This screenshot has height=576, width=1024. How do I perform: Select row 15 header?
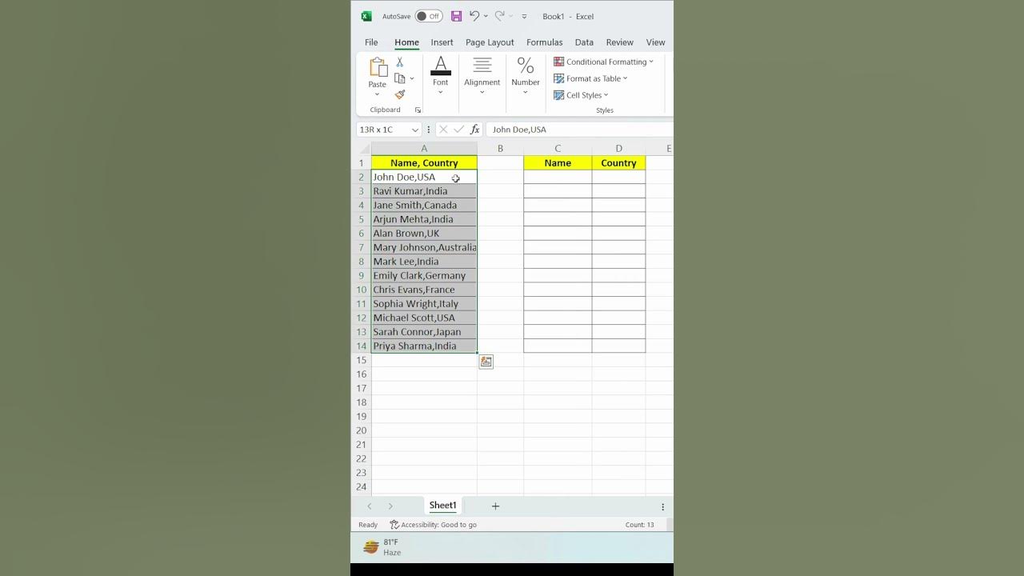tap(361, 360)
